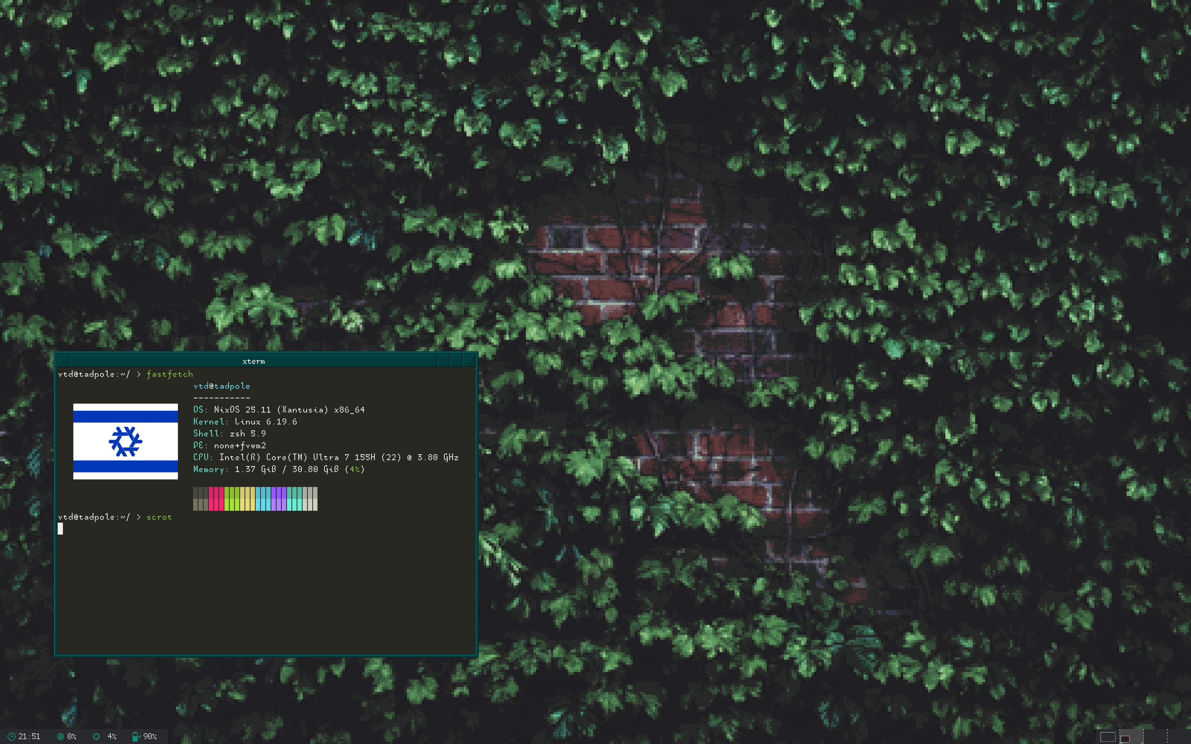Click the purple swatch in fastfetch palette
1191x744 pixels.
pos(278,499)
